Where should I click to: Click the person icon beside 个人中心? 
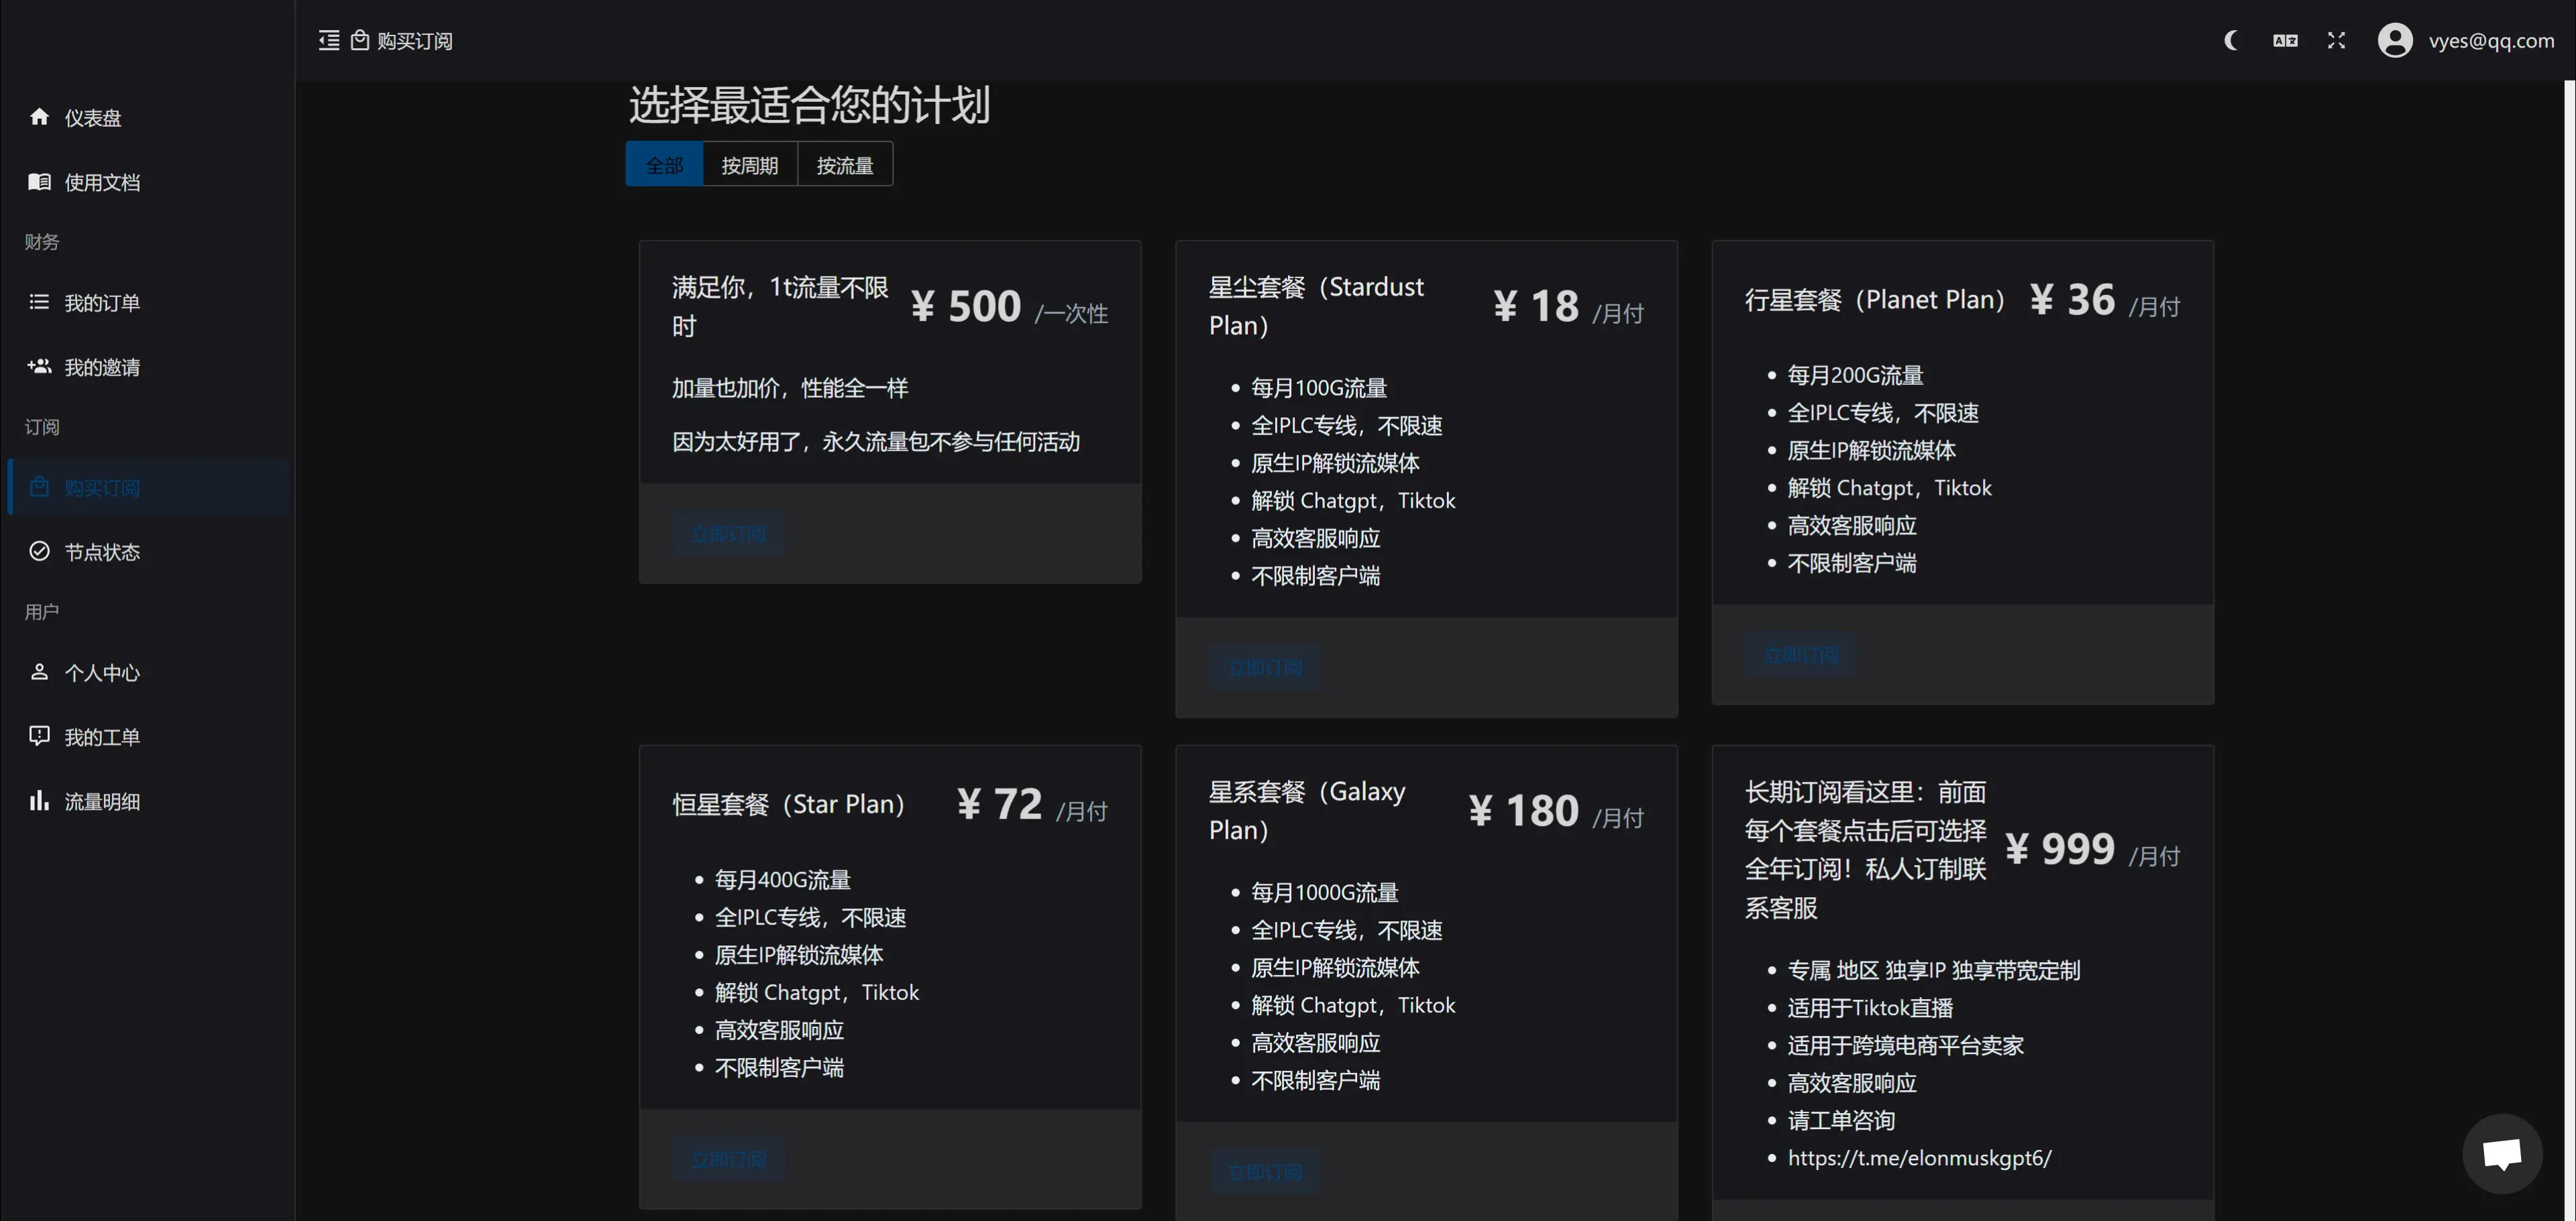click(39, 671)
